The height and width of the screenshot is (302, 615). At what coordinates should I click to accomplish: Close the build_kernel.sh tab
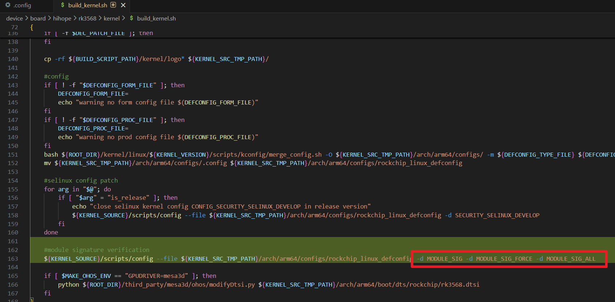pyautogui.click(x=123, y=5)
